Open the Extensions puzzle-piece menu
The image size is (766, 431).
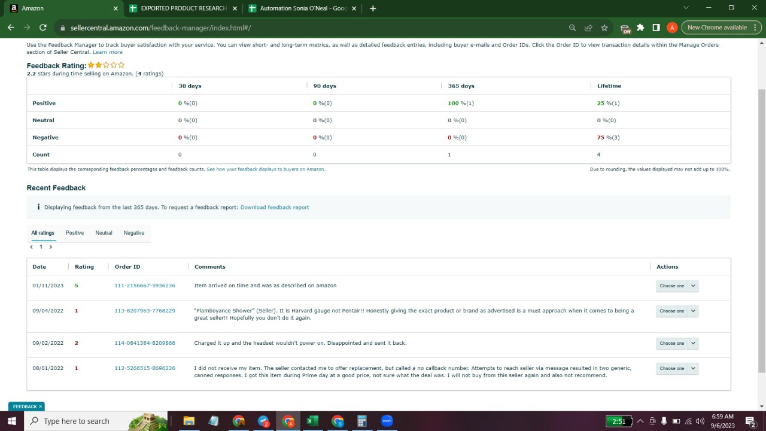(641, 28)
